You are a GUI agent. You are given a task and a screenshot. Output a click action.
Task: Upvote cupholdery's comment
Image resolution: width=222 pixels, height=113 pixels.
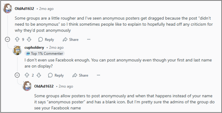click(x=27, y=75)
